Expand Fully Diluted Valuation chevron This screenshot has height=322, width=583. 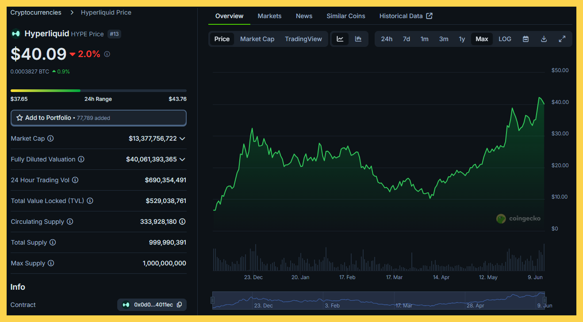point(182,159)
